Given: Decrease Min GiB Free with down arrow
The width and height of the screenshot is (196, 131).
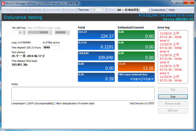Looking at the screenshot, I should click(24, 34).
